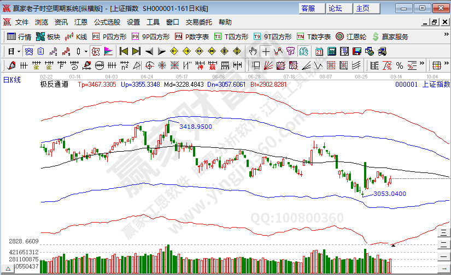Open the 公式选股 menu

[107, 22]
